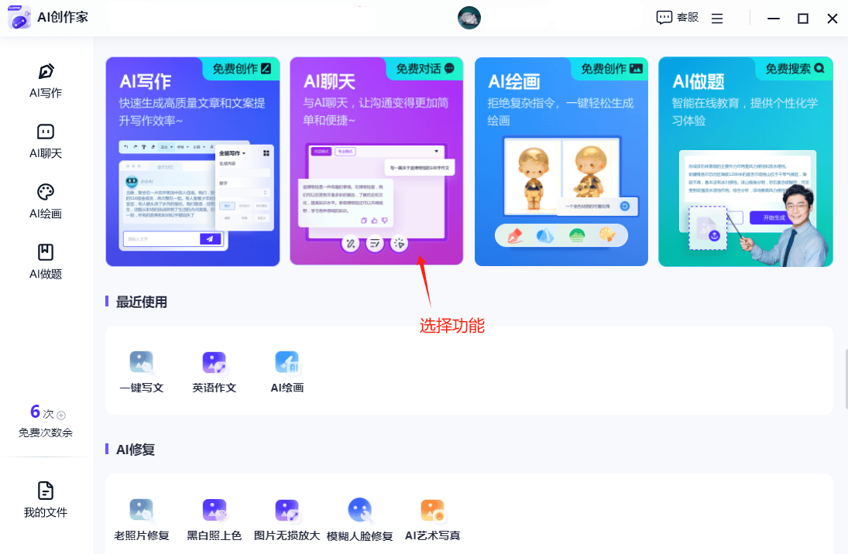
Task: Open the AI艺术写真 tool
Action: coord(432,520)
